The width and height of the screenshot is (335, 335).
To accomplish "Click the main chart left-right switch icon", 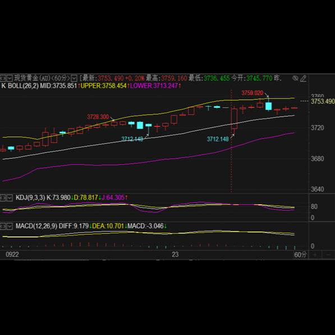I will pos(3,78).
